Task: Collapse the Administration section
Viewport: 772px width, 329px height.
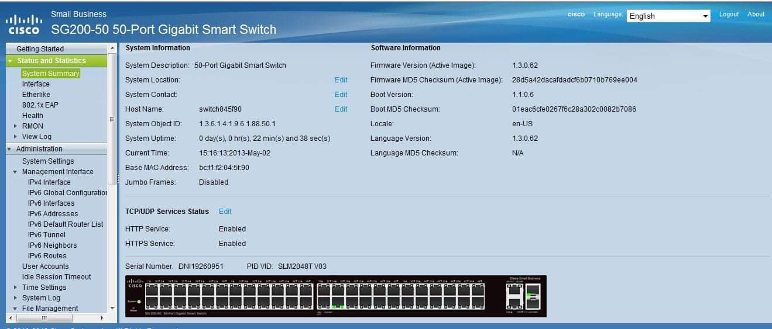Action: click(x=10, y=149)
